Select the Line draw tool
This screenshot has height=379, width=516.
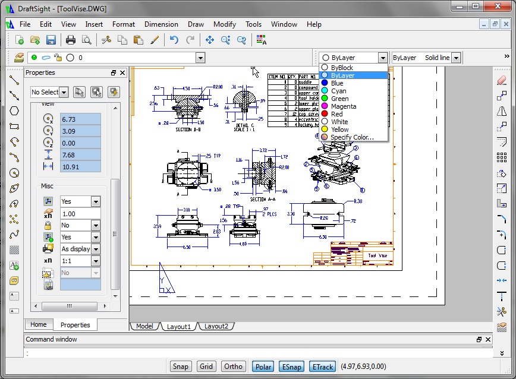coord(14,80)
